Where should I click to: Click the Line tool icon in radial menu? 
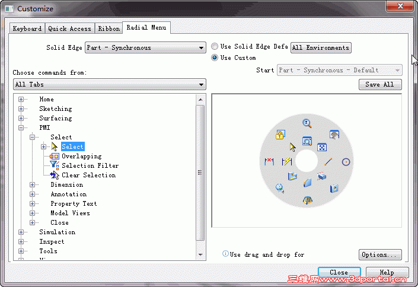(328, 162)
